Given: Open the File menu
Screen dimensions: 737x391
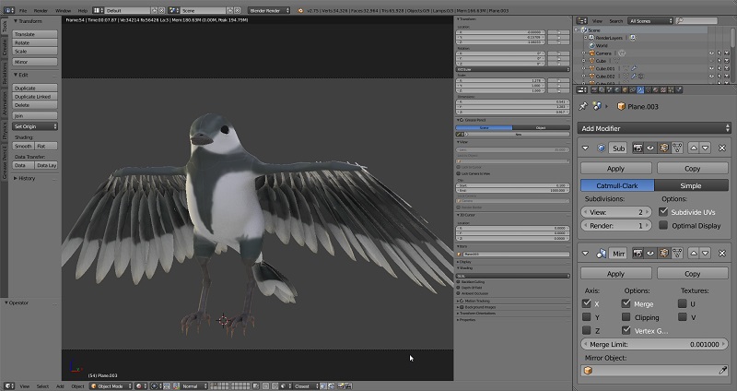Looking at the screenshot, I should (23, 10).
